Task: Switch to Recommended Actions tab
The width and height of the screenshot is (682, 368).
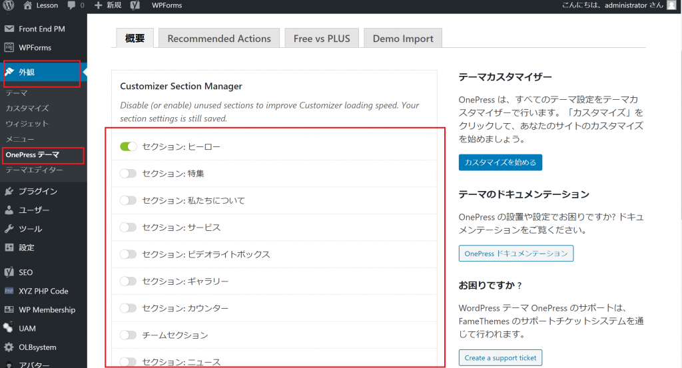Action: tap(219, 38)
